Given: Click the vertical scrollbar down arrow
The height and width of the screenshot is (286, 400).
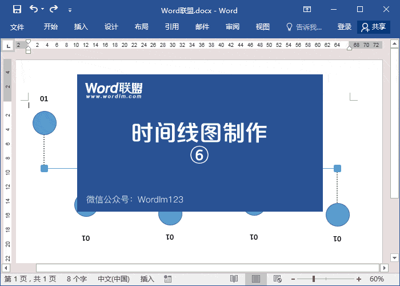Looking at the screenshot, I should point(394,257).
